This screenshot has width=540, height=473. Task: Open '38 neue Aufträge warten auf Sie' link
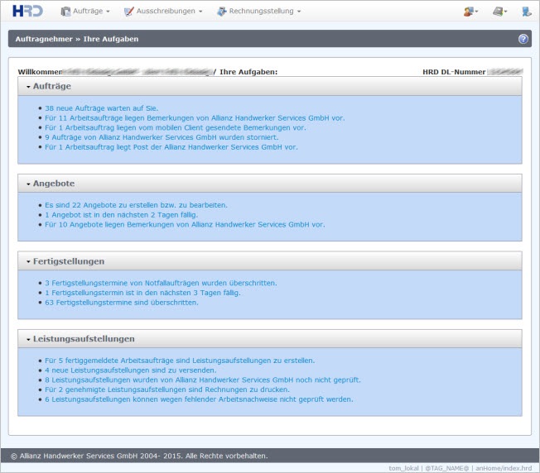pos(102,108)
